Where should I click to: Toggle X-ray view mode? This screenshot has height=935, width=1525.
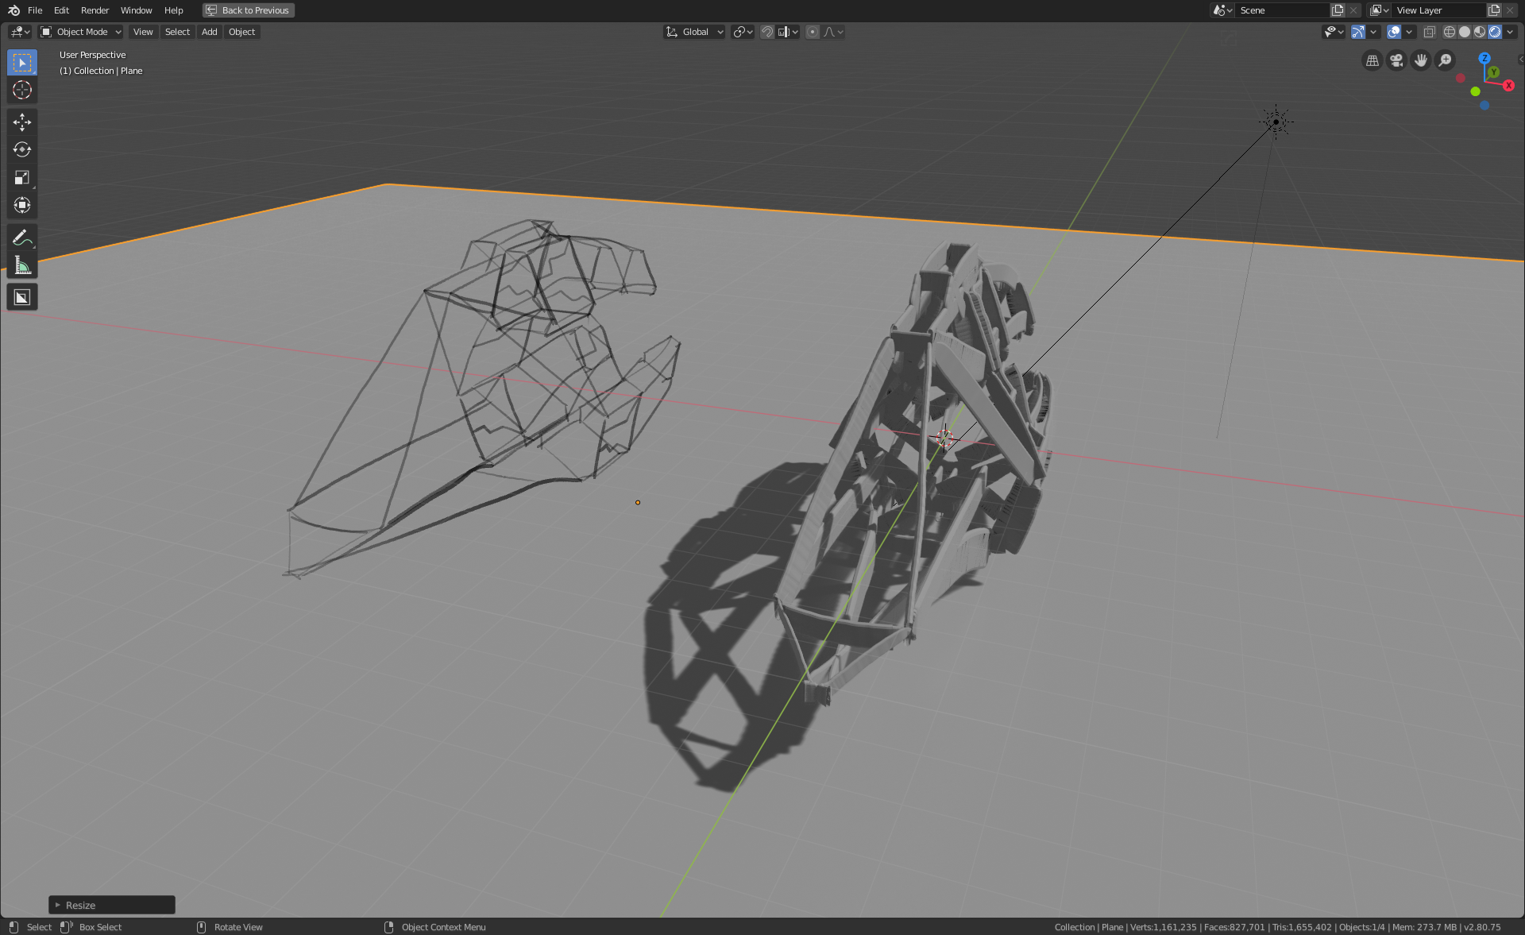tap(1429, 32)
